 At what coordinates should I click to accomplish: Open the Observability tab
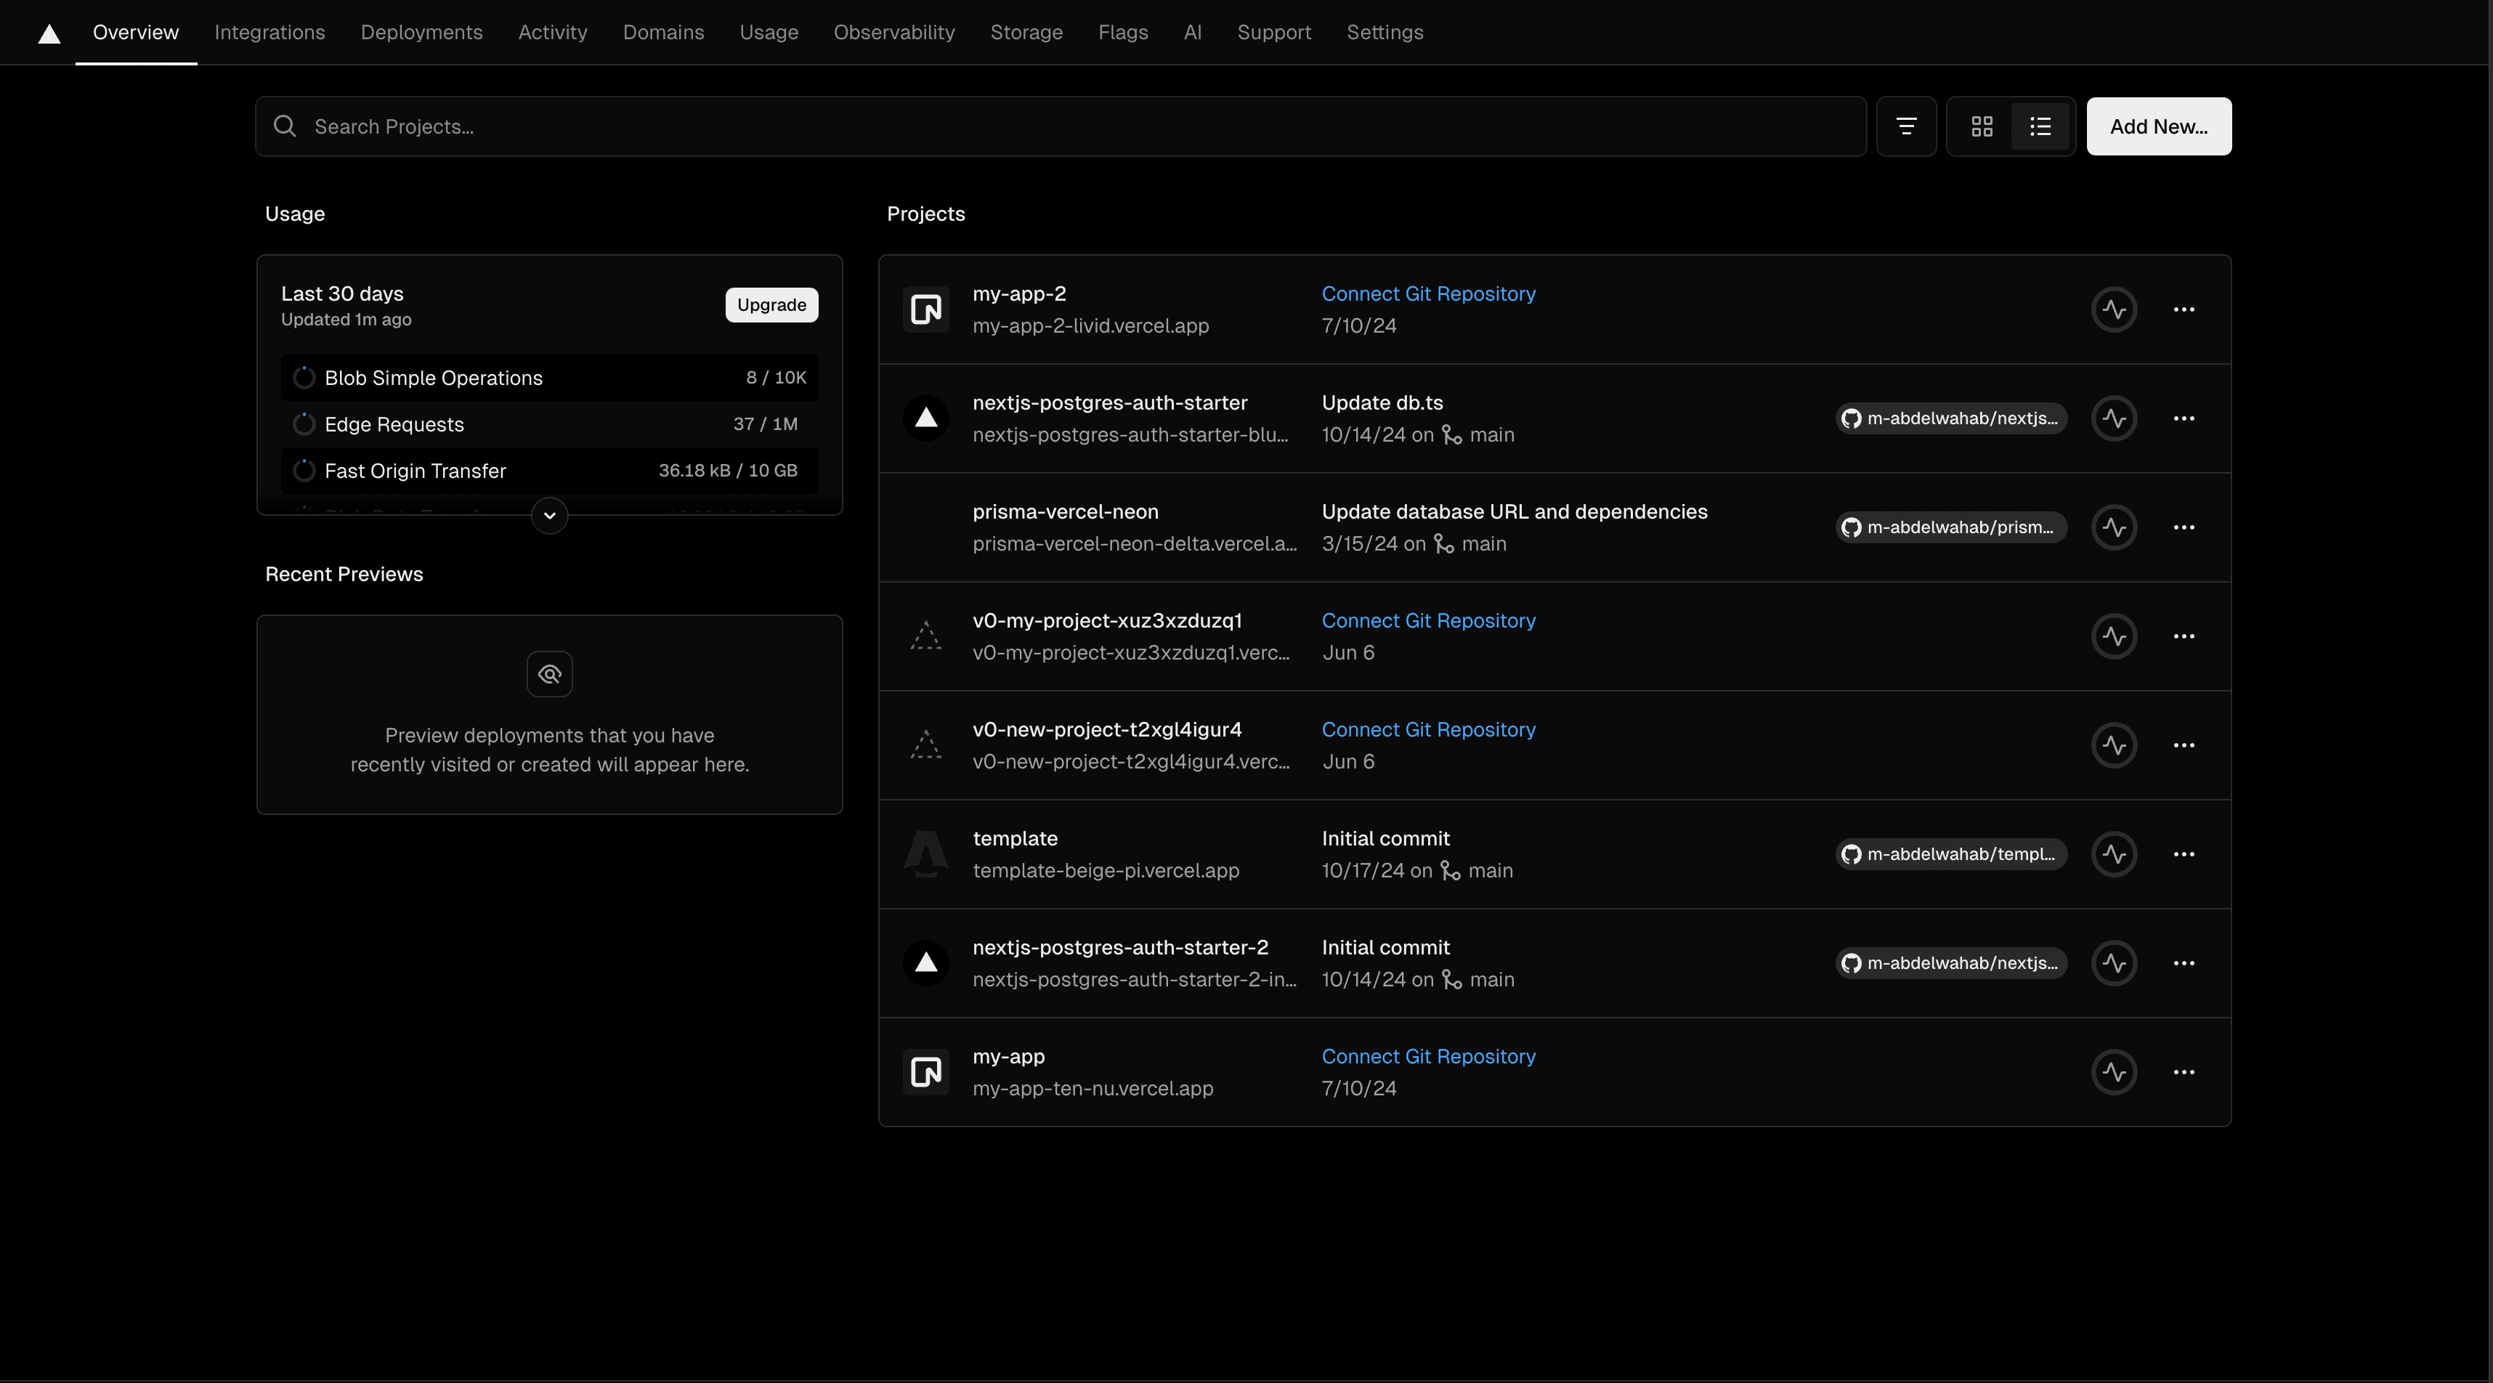click(x=893, y=33)
